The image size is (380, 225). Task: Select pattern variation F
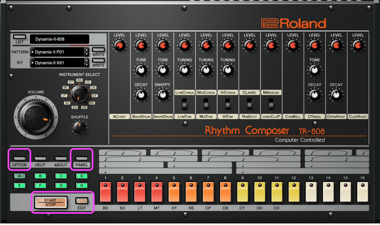click(40, 186)
